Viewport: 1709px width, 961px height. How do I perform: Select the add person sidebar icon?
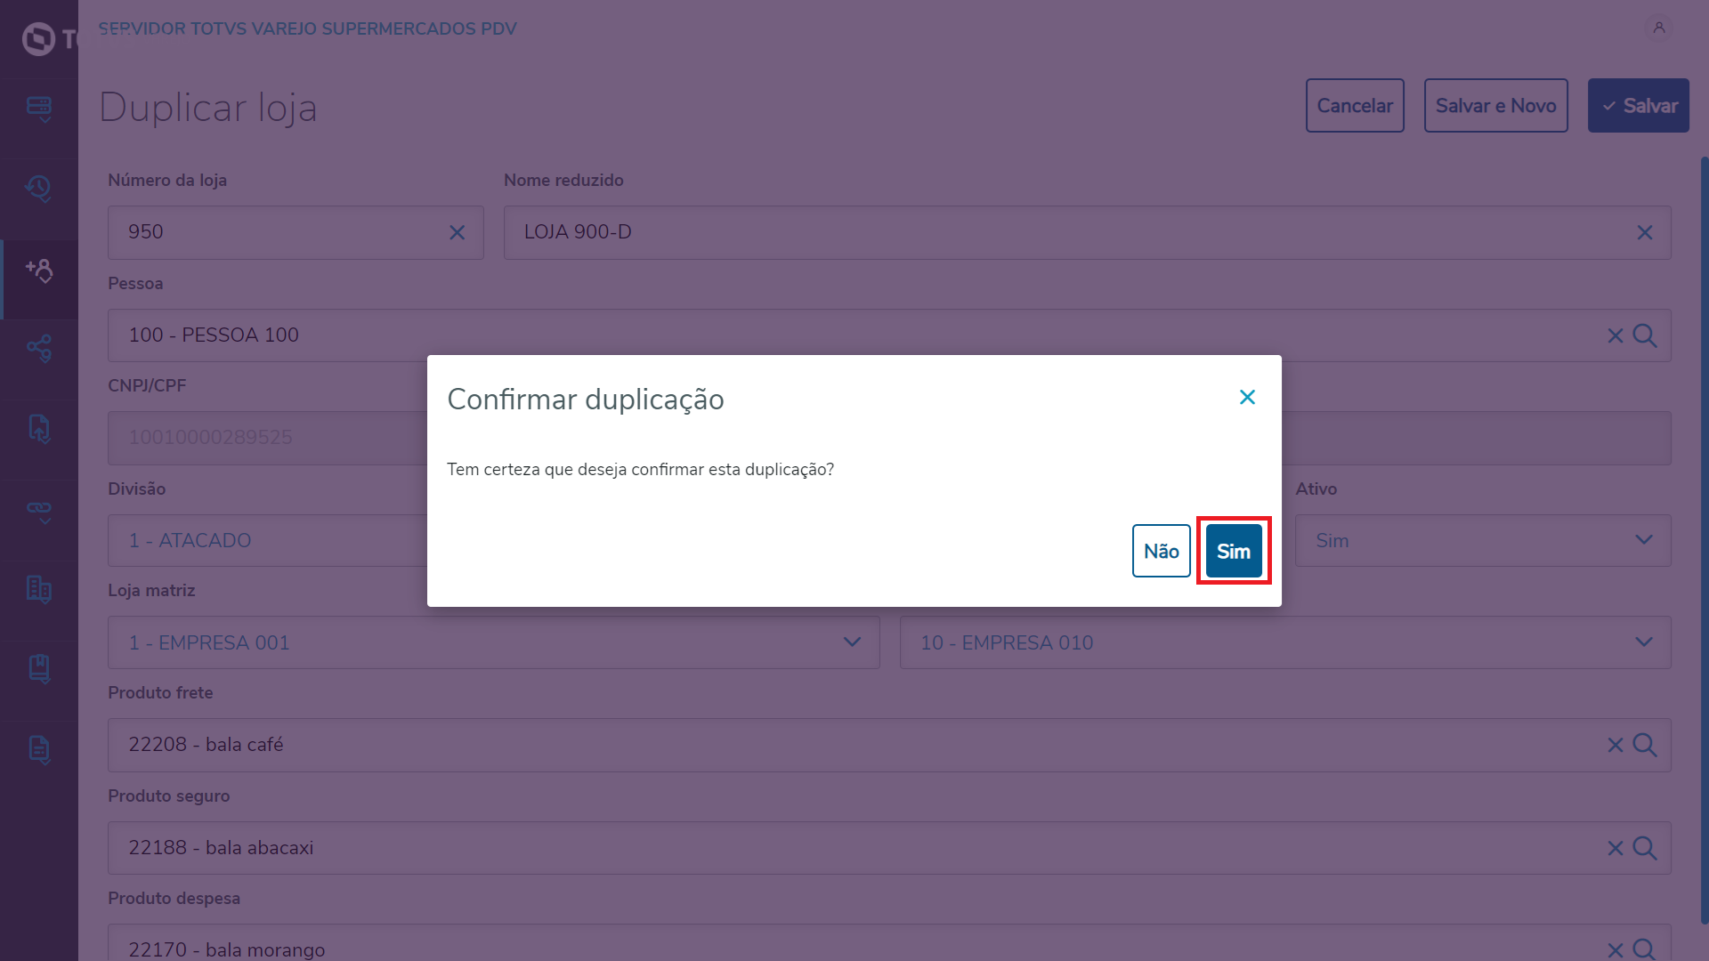tap(39, 270)
